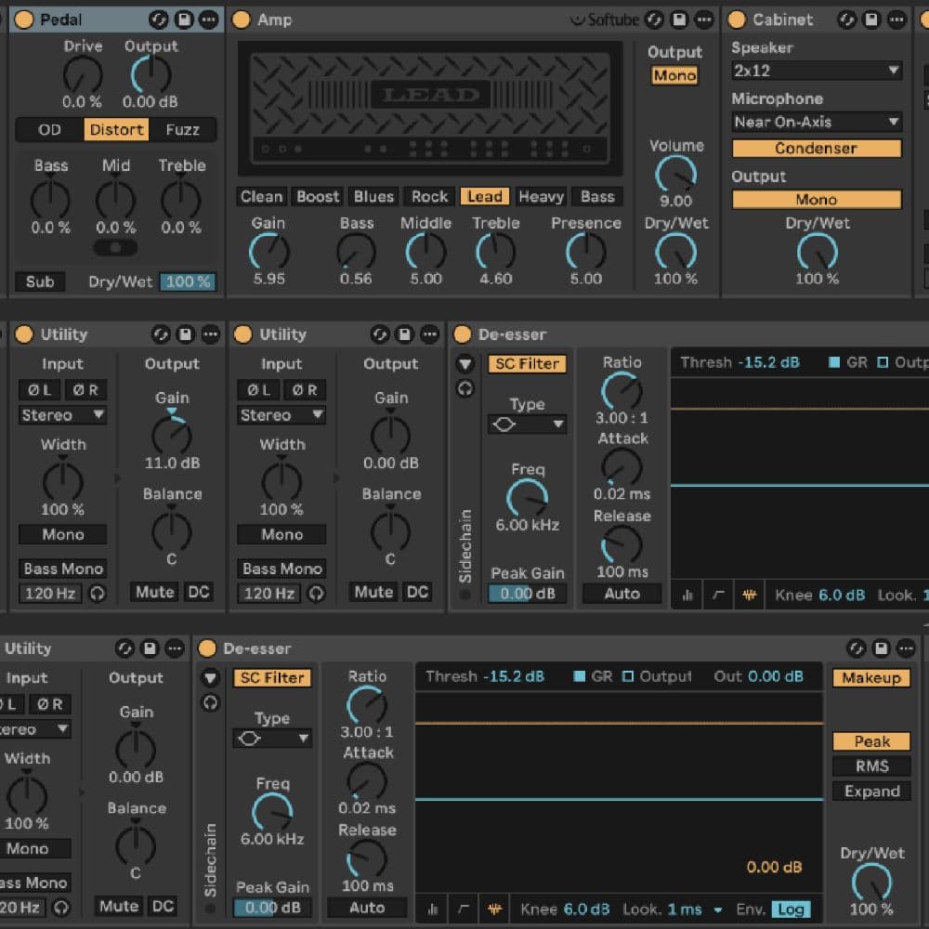Image resolution: width=929 pixels, height=929 pixels.
Task: Click the Amp hot-swap preset icon
Action: (x=654, y=20)
